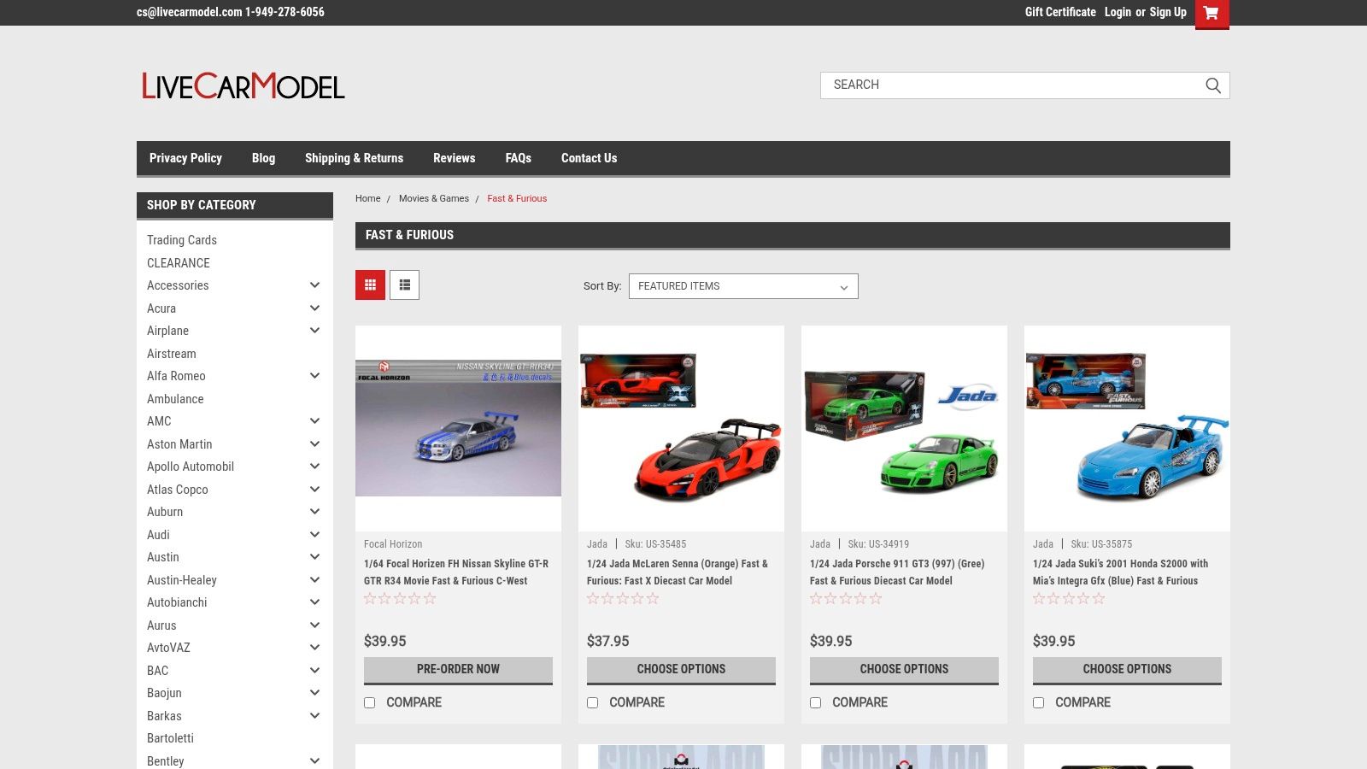Click the Login link
1367x769 pixels.
(1118, 12)
